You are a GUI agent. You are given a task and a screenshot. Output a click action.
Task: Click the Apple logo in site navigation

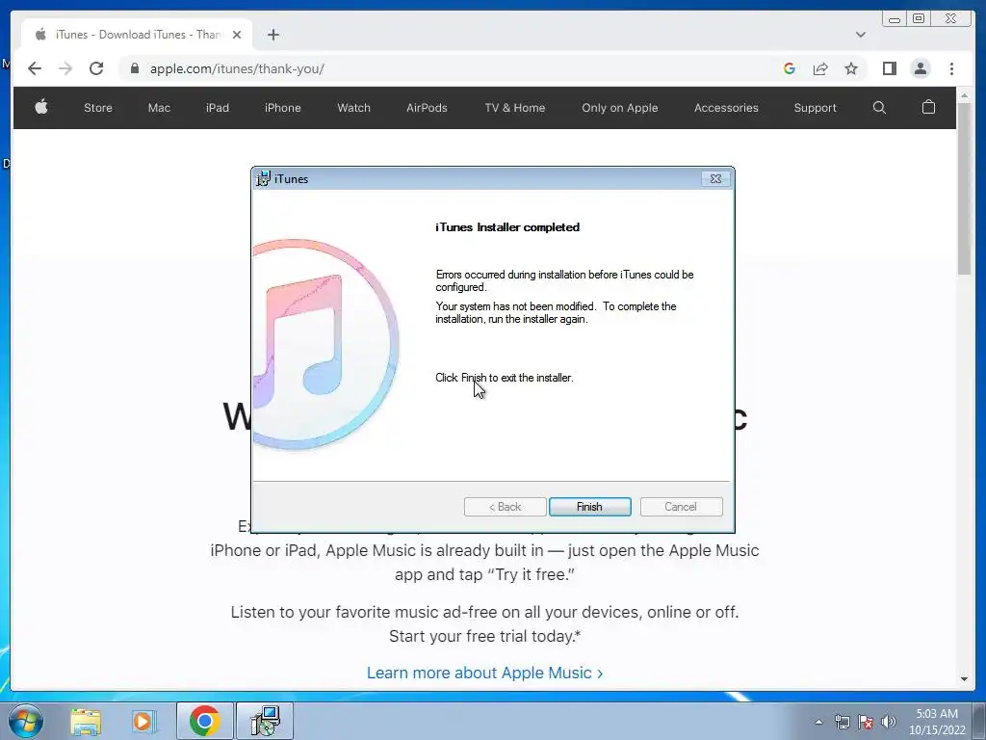coord(41,107)
